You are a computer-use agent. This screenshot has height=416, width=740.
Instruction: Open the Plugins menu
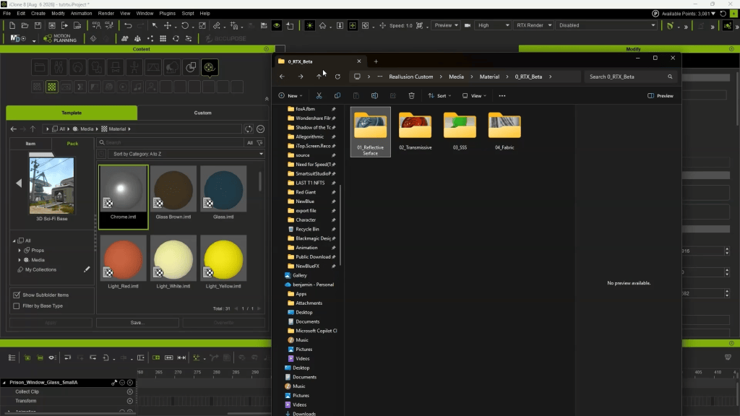point(167,14)
